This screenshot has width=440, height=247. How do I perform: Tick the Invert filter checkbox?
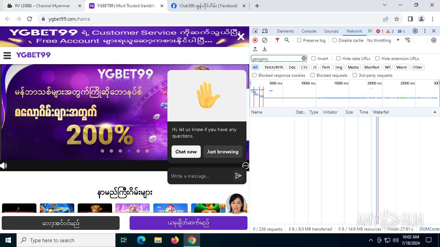point(313,58)
